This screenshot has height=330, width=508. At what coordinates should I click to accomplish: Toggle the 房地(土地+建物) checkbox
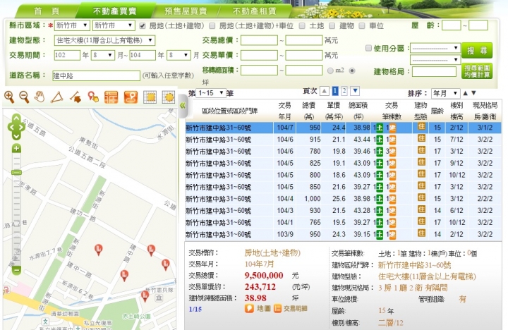[143, 25]
